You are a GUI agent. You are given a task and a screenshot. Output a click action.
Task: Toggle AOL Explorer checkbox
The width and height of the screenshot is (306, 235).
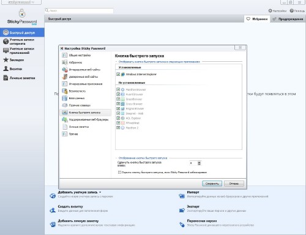tap(118, 118)
